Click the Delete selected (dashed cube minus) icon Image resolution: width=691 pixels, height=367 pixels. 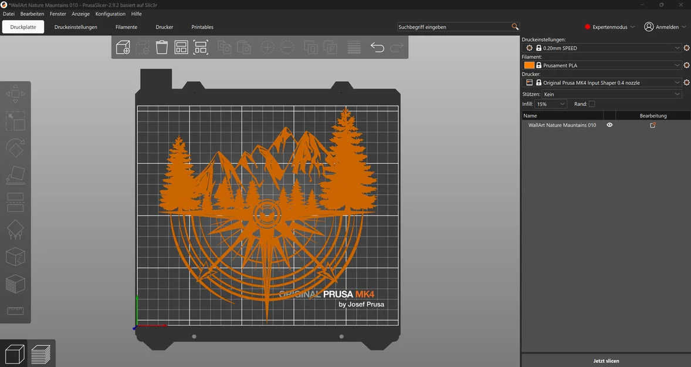coord(143,47)
